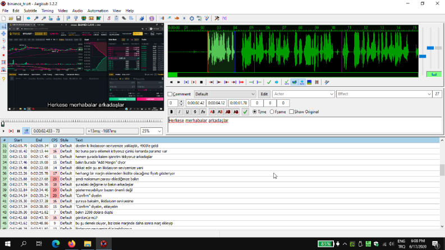This screenshot has height=250, width=445.
Task: Expand the Default style dropdown
Action: (225, 94)
